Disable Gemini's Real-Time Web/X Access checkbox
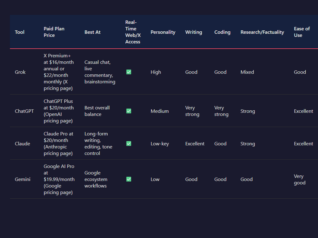The width and height of the screenshot is (318, 238). [x=128, y=179]
